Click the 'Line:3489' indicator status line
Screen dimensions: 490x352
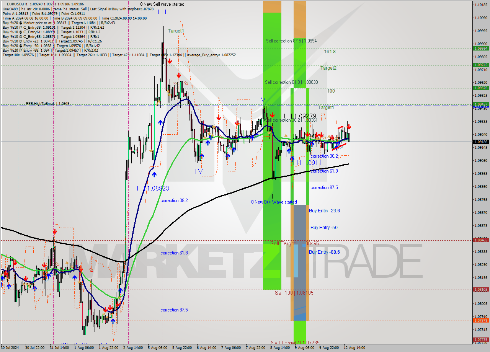pos(78,9)
